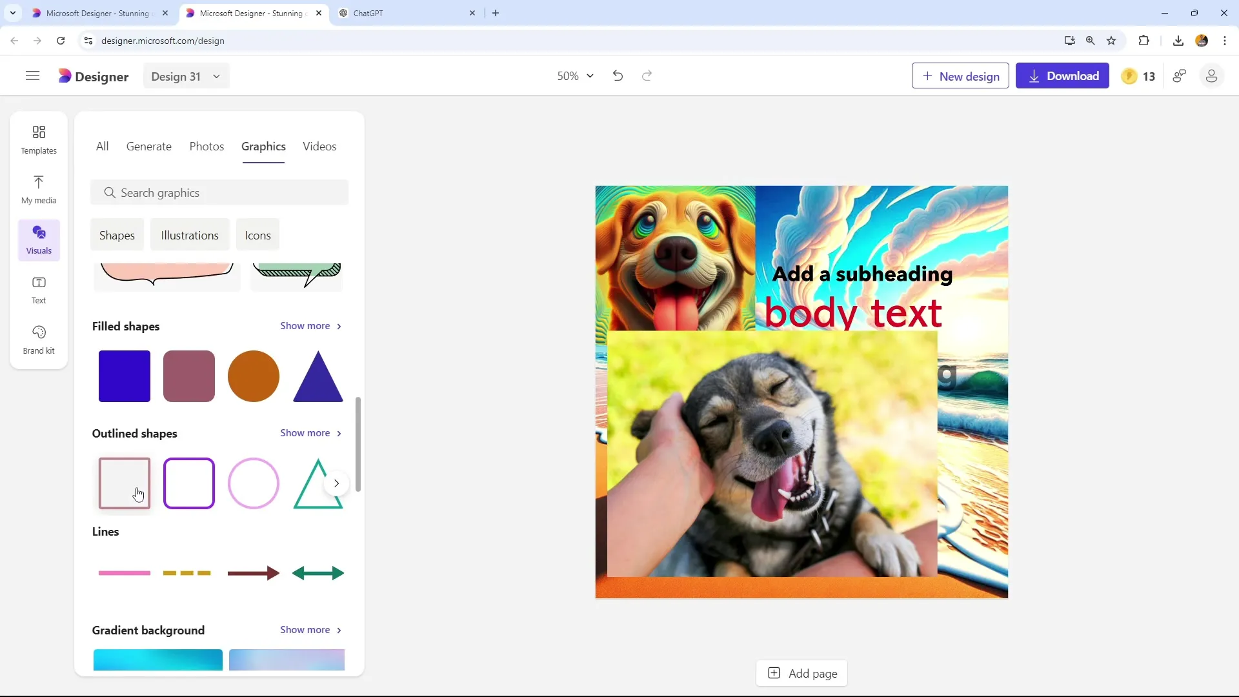Add the dark red arrow line
The height and width of the screenshot is (697, 1239).
click(x=254, y=573)
